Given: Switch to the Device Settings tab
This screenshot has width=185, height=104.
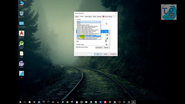Looking at the screenshot, I should coord(107,17).
